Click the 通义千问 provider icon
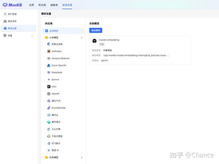Image resolution: width=219 pixels, height=164 pixels. tap(49, 101)
